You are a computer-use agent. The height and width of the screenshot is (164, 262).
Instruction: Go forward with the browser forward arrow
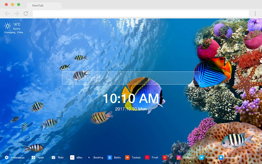16,14
